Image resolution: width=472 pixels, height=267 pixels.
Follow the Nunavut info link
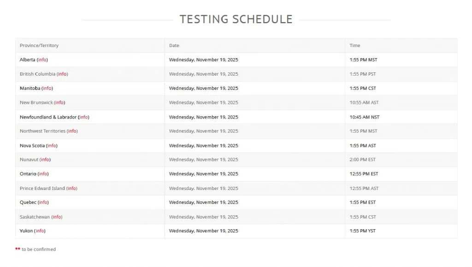click(45, 160)
